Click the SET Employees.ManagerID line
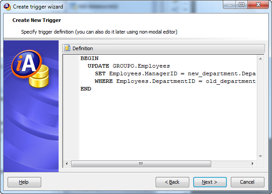This screenshot has height=194, width=272. click(x=175, y=73)
